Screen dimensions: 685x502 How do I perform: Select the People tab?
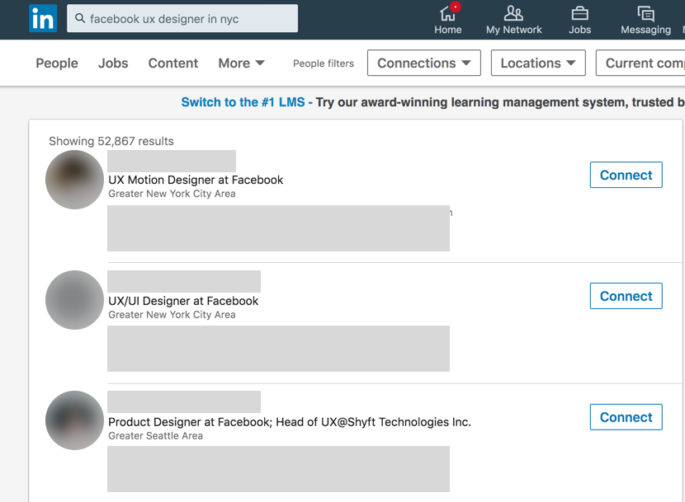[x=57, y=63]
